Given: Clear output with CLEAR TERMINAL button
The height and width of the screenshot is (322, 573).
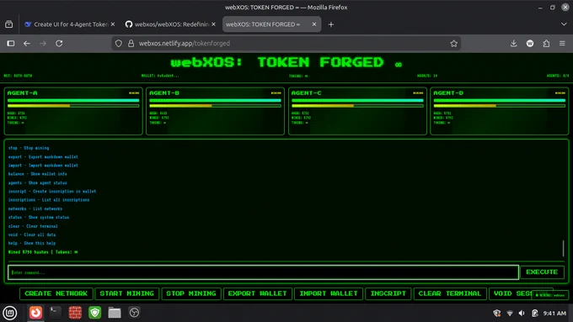Looking at the screenshot, I should (x=450, y=293).
